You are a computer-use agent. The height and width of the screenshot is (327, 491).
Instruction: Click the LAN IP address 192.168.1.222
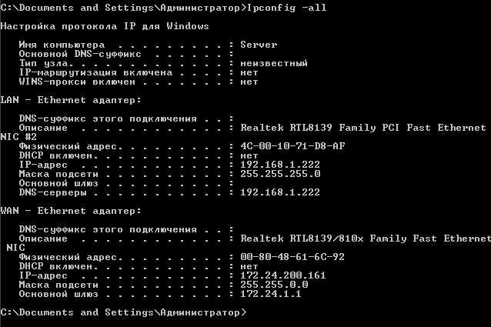pyautogui.click(x=280, y=165)
